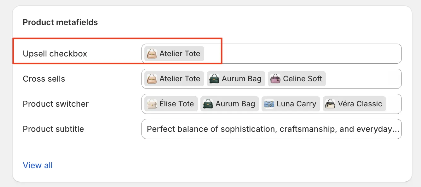The height and width of the screenshot is (187, 421).
Task: Click the Product metafields section heading
Action: tap(60, 22)
